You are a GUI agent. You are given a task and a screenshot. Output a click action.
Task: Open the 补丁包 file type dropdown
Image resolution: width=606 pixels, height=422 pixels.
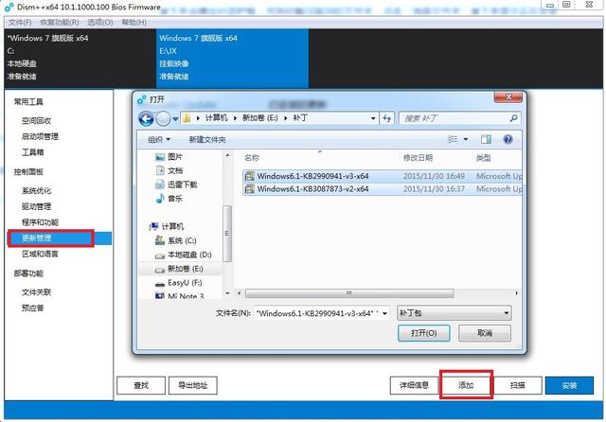(454, 313)
